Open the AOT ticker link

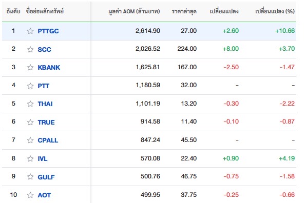click(44, 195)
